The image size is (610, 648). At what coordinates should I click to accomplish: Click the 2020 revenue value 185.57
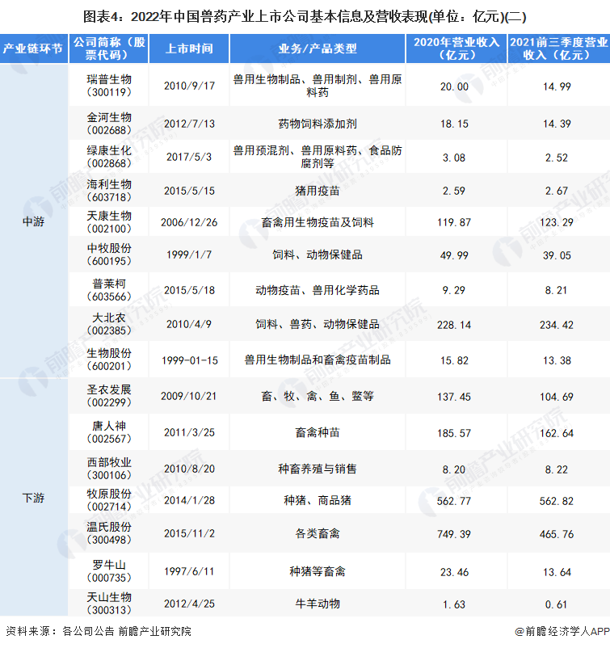coord(454,433)
